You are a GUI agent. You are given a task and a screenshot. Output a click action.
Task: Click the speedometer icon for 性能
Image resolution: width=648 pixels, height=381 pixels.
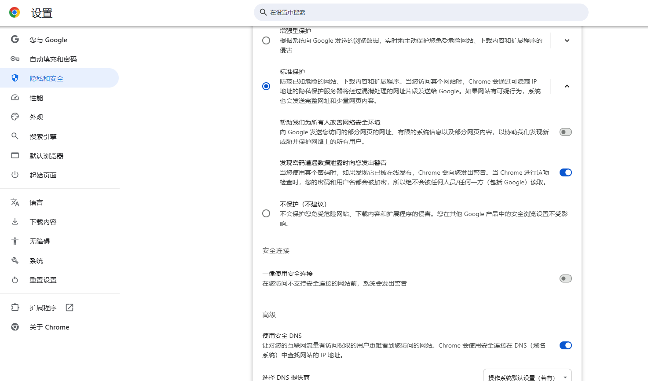[x=15, y=98]
